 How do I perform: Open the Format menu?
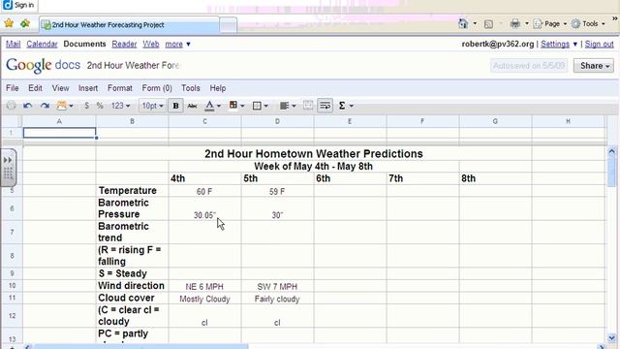pyautogui.click(x=120, y=88)
